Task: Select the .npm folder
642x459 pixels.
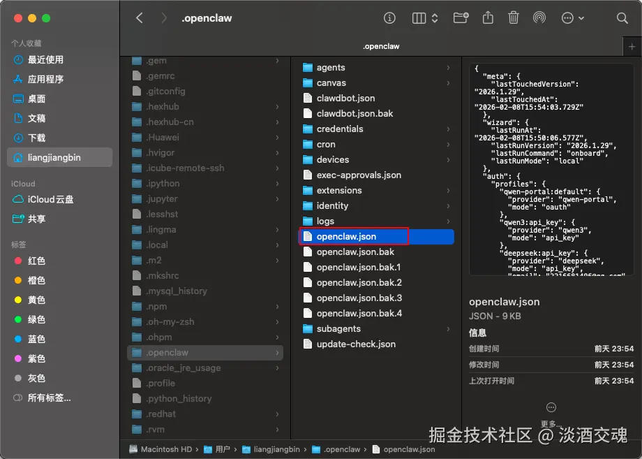Action: pos(205,307)
